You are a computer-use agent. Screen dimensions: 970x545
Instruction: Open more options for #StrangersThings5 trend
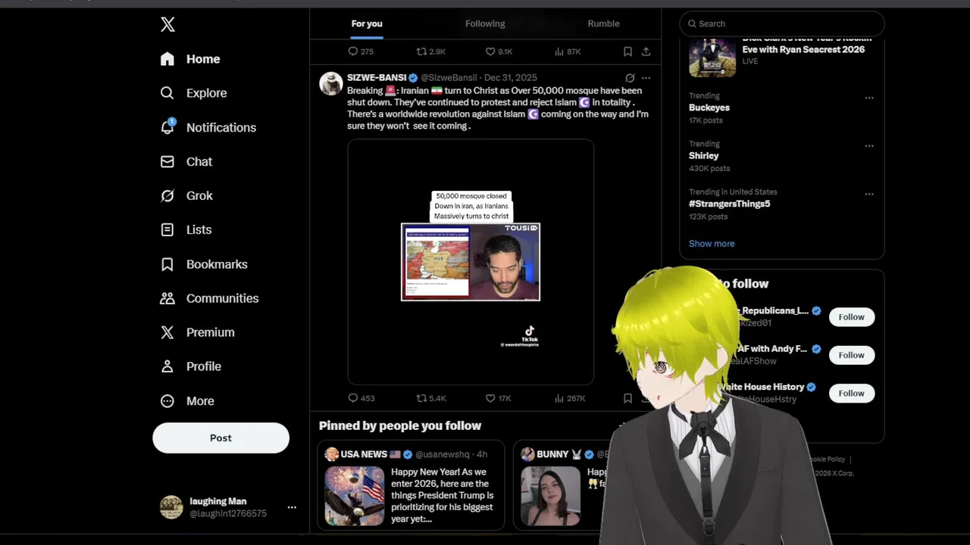tap(869, 194)
